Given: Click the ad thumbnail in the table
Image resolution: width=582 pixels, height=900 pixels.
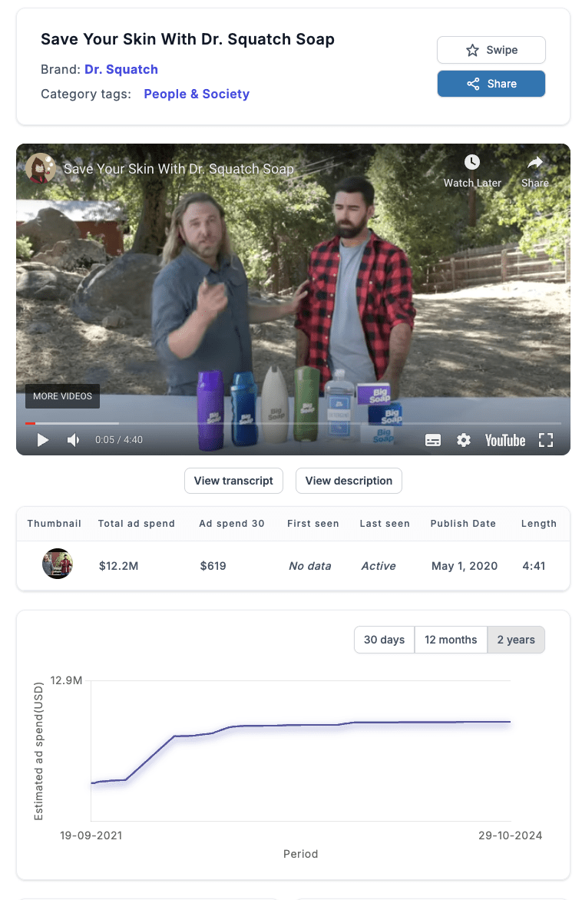Looking at the screenshot, I should (x=57, y=564).
